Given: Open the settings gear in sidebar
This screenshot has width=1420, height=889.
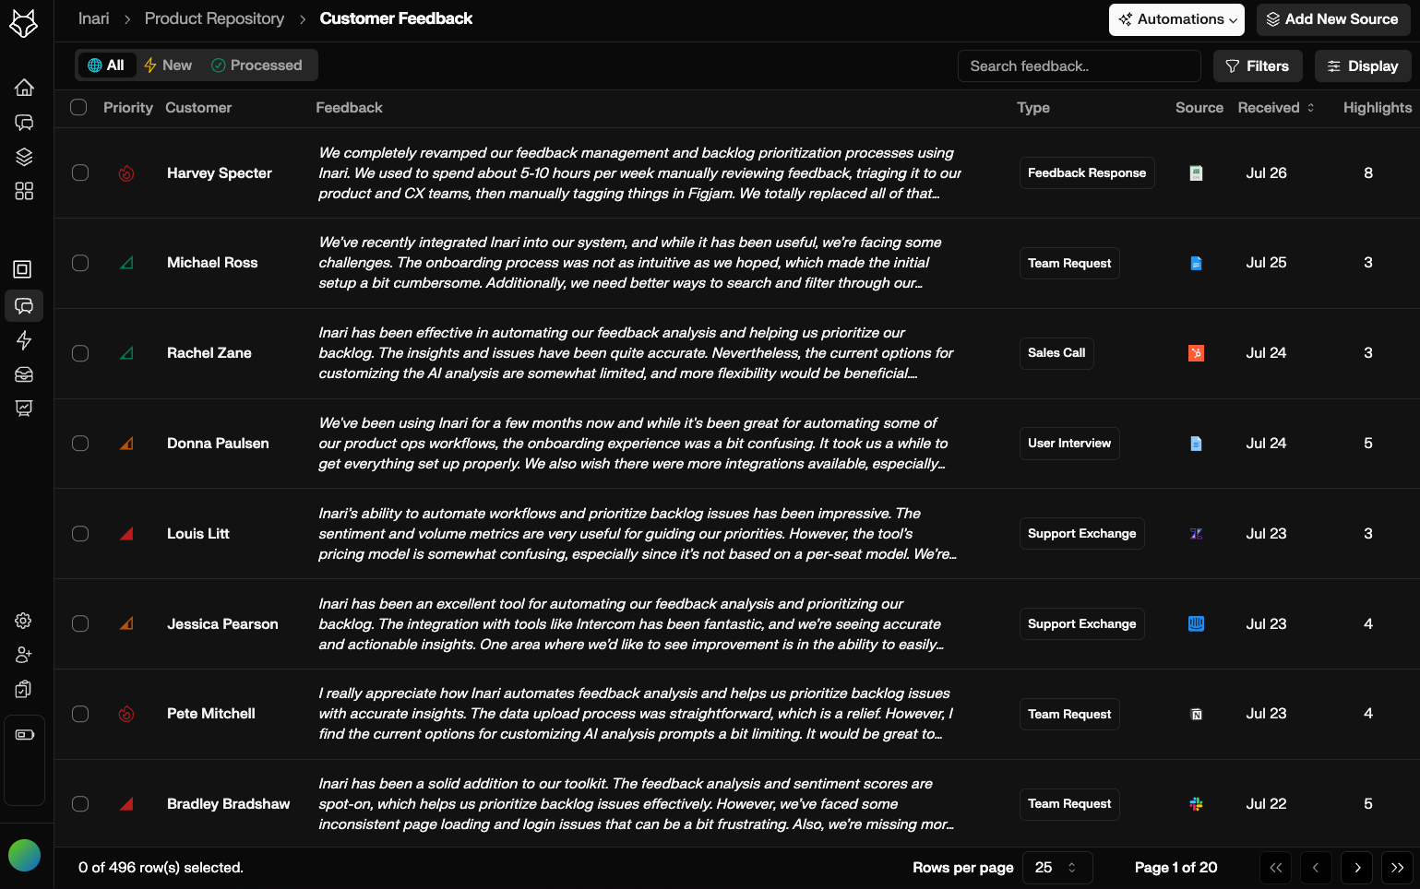Looking at the screenshot, I should 24,621.
